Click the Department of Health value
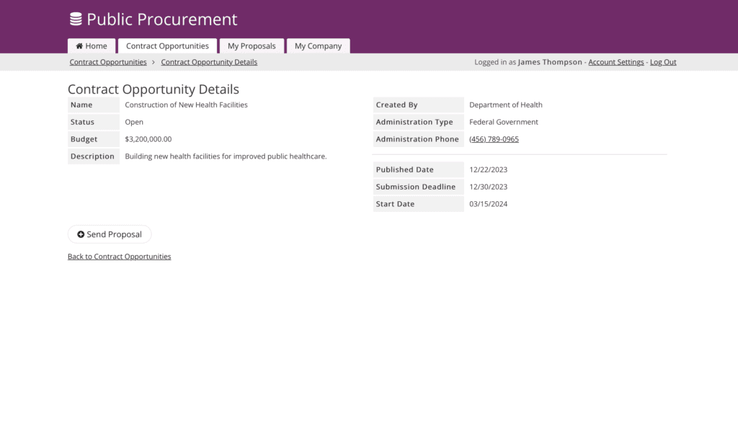This screenshot has height=434, width=738. pos(505,105)
